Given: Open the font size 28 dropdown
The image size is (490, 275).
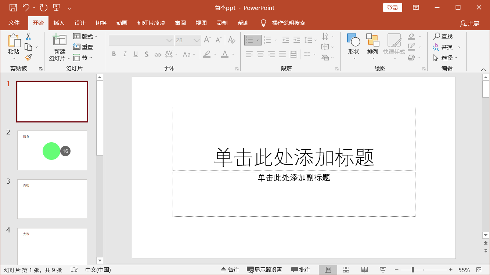Looking at the screenshot, I should coord(197,40).
